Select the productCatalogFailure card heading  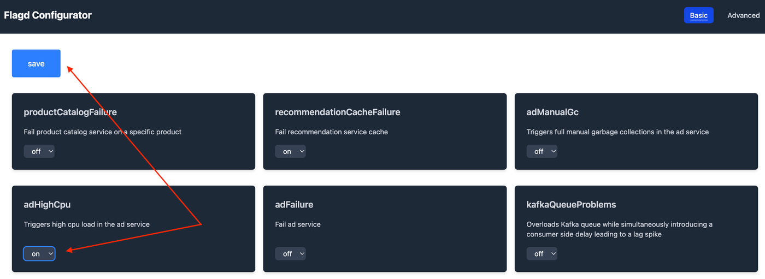(70, 112)
